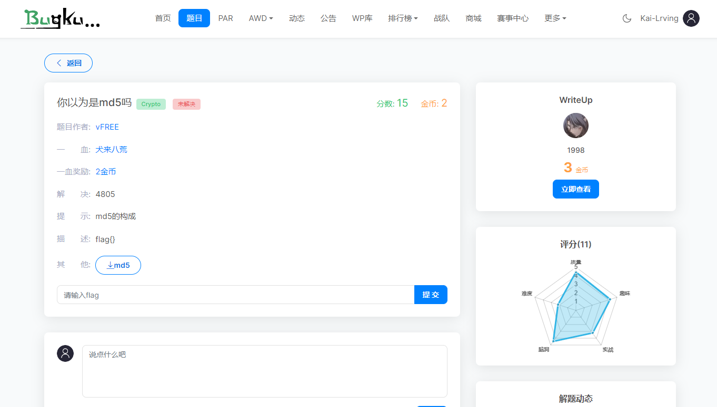This screenshot has width=717, height=407.
Task: Click 立即查看 WriteUp button
Action: coord(576,189)
